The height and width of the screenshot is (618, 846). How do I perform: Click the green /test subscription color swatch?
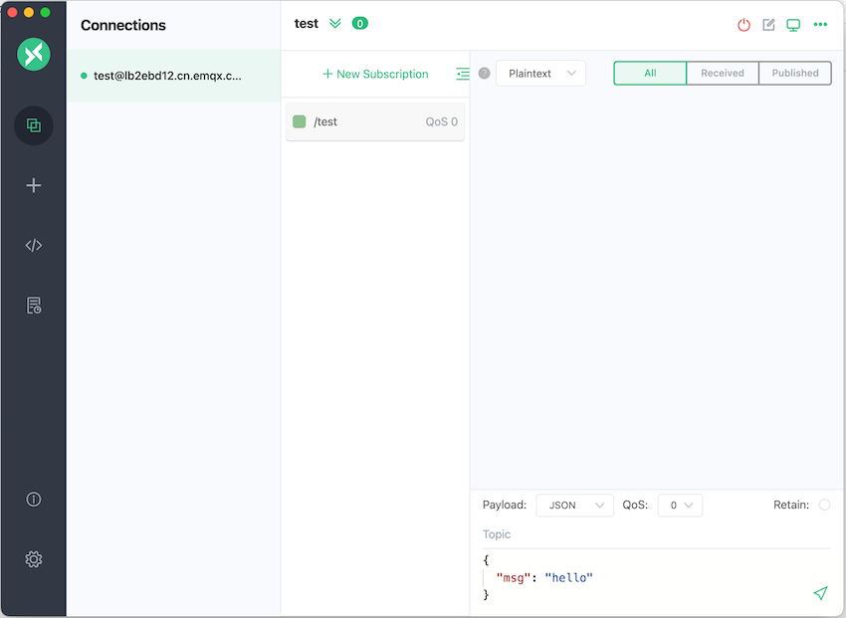click(x=300, y=121)
